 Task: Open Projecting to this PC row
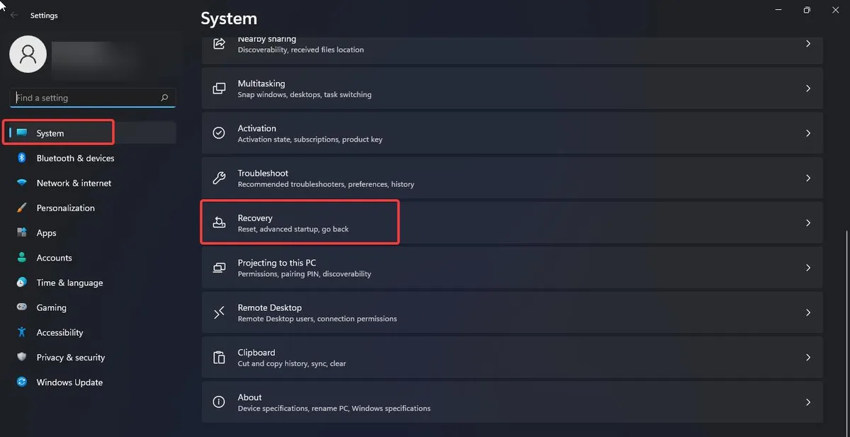[512, 268]
